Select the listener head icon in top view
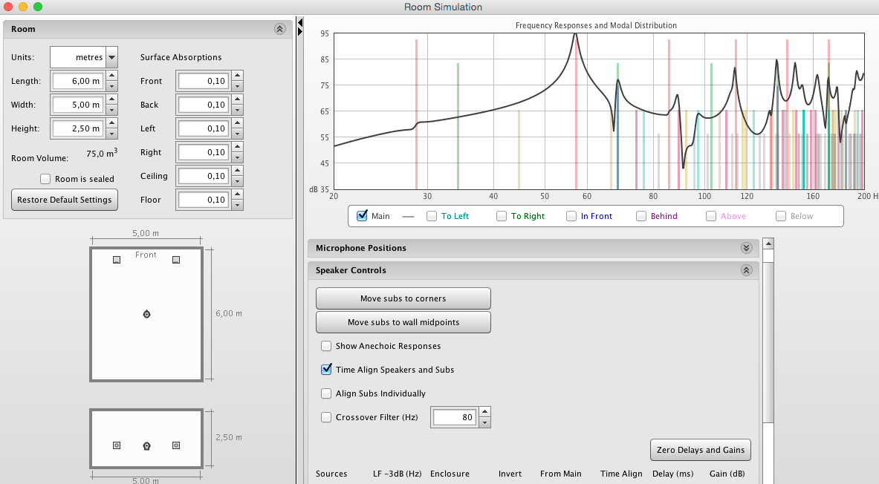The height and width of the screenshot is (484, 879). (x=146, y=314)
